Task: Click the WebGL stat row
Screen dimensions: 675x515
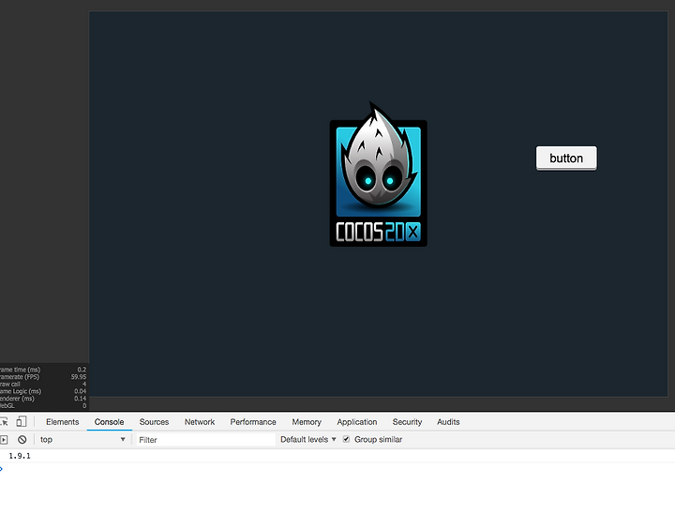Action: pyautogui.click(x=43, y=405)
